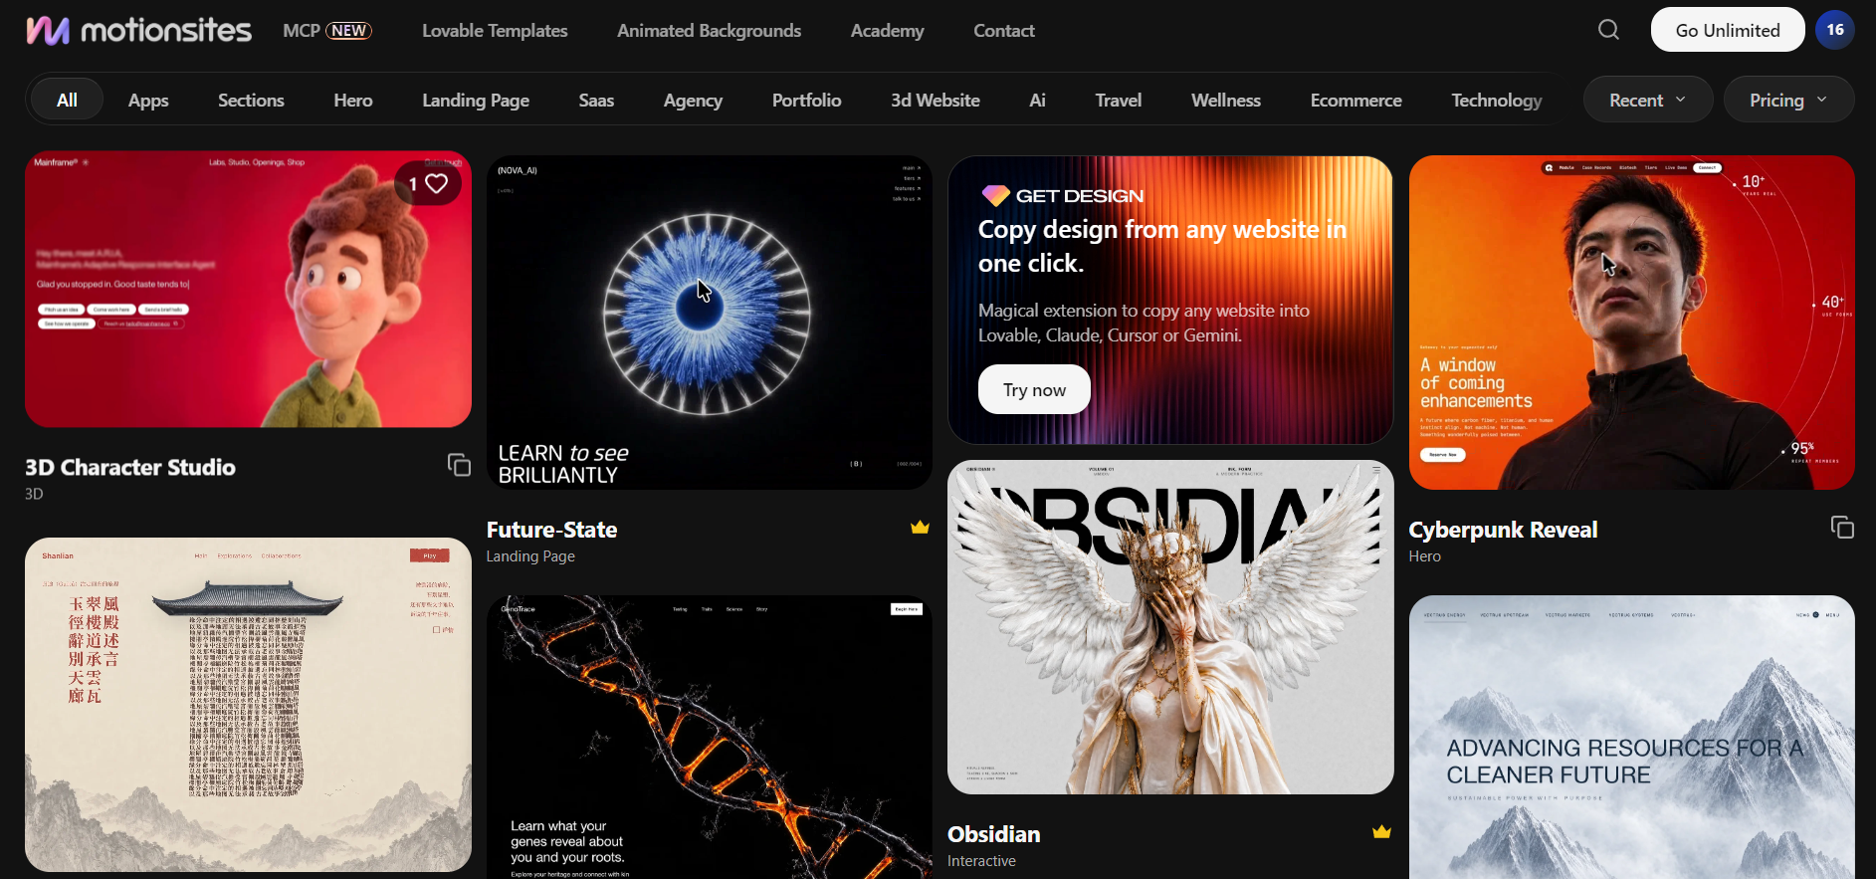Like the 3D Character Studio template via the heart
This screenshot has width=1876, height=879.
point(437,183)
